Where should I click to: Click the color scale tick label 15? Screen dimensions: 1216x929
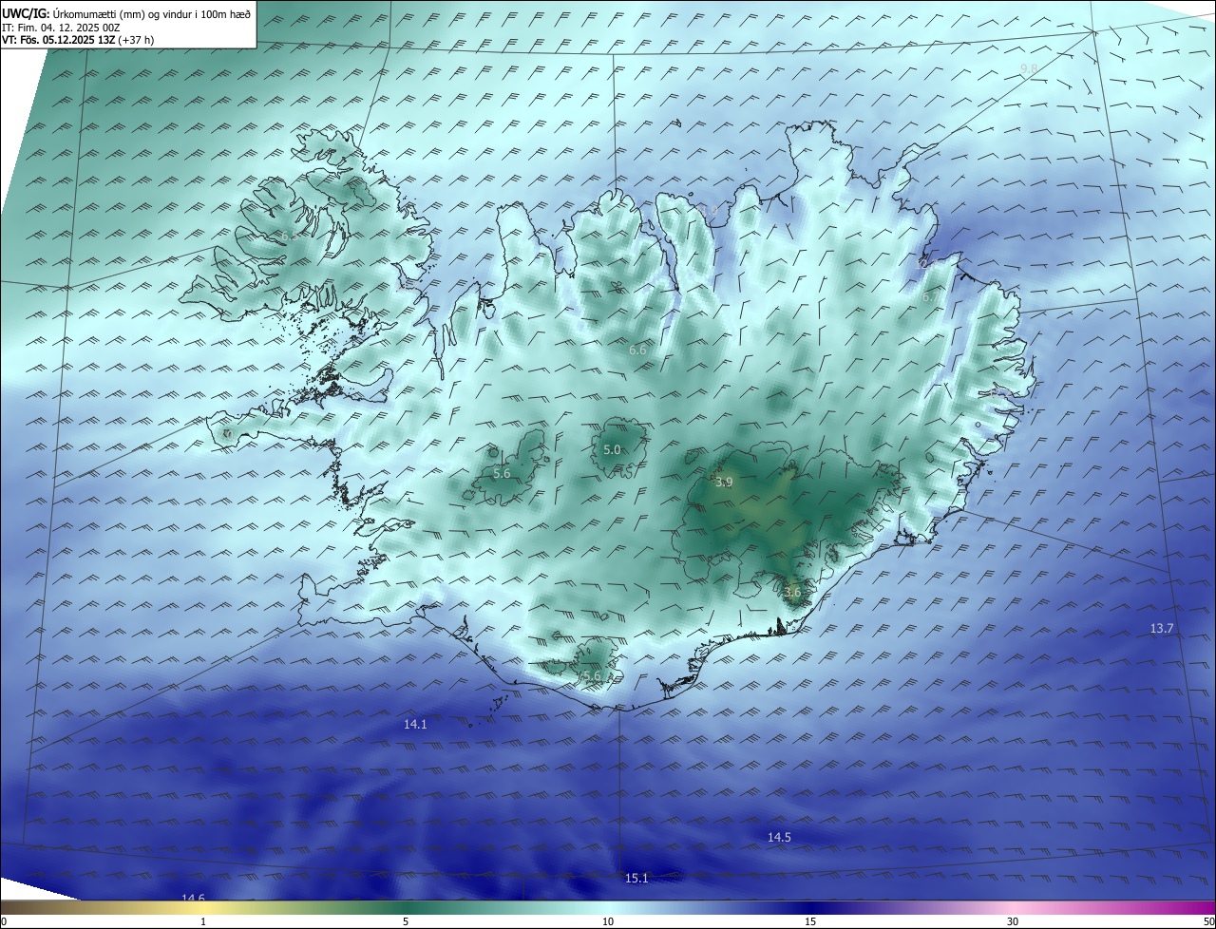tap(810, 921)
